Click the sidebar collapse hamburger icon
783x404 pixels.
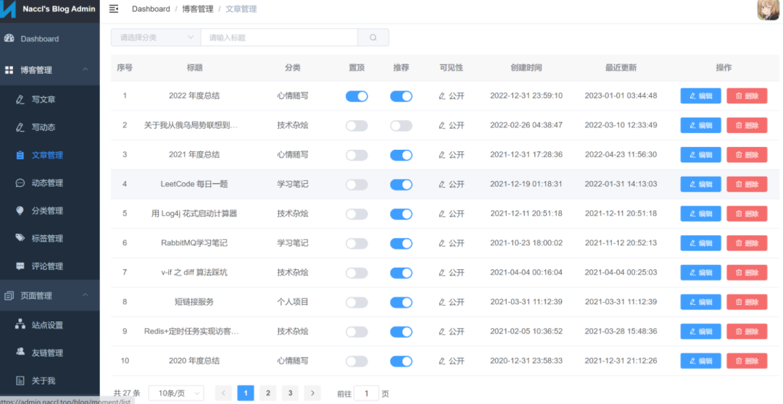tap(114, 9)
